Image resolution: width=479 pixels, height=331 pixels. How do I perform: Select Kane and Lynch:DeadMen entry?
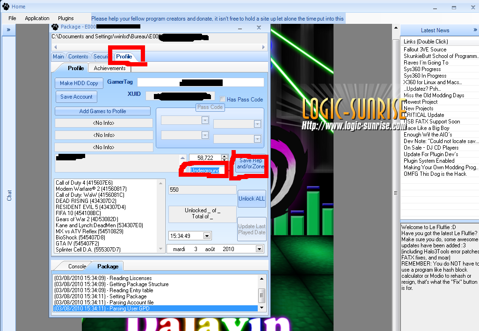tap(99, 225)
